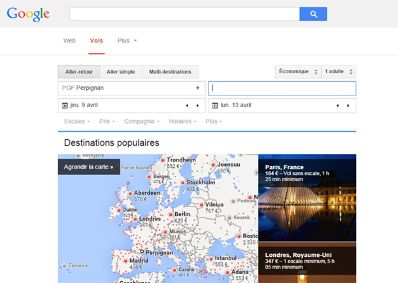The height and width of the screenshot is (283, 398).
Task: Click the Dublin map marker
Action: (x=119, y=210)
